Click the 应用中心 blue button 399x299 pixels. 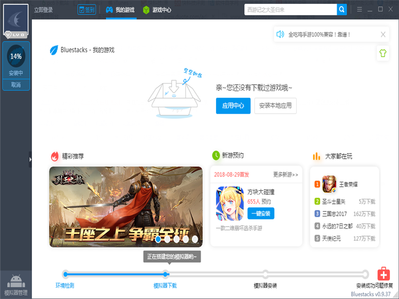pyautogui.click(x=233, y=106)
